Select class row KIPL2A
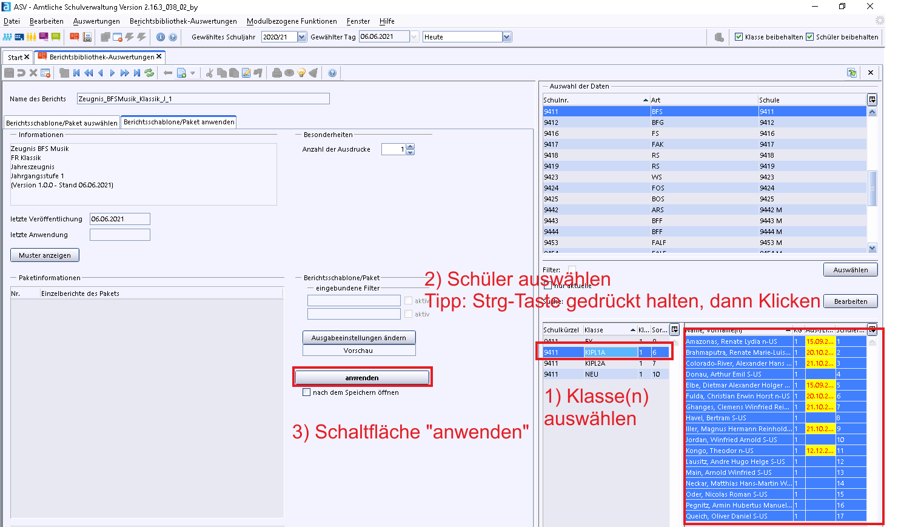The height and width of the screenshot is (527, 921). 606,363
